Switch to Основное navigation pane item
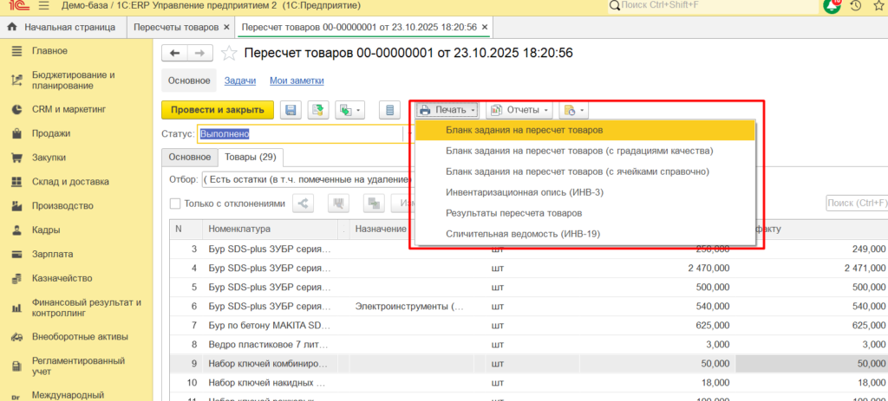 point(189,81)
